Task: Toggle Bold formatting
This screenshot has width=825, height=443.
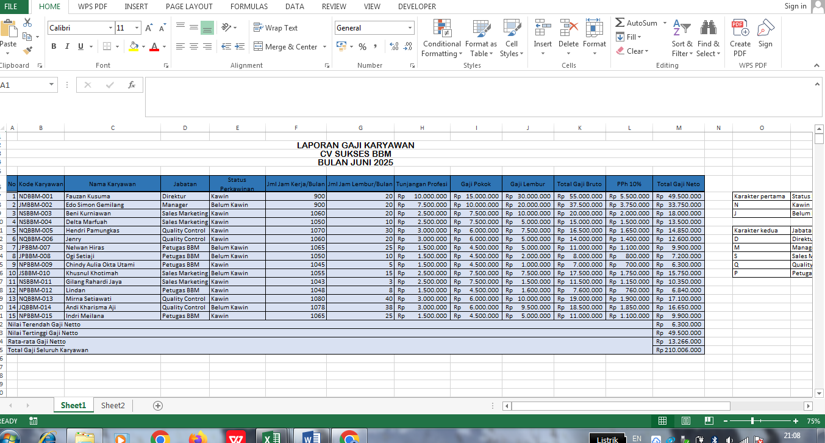Action: pyautogui.click(x=54, y=46)
